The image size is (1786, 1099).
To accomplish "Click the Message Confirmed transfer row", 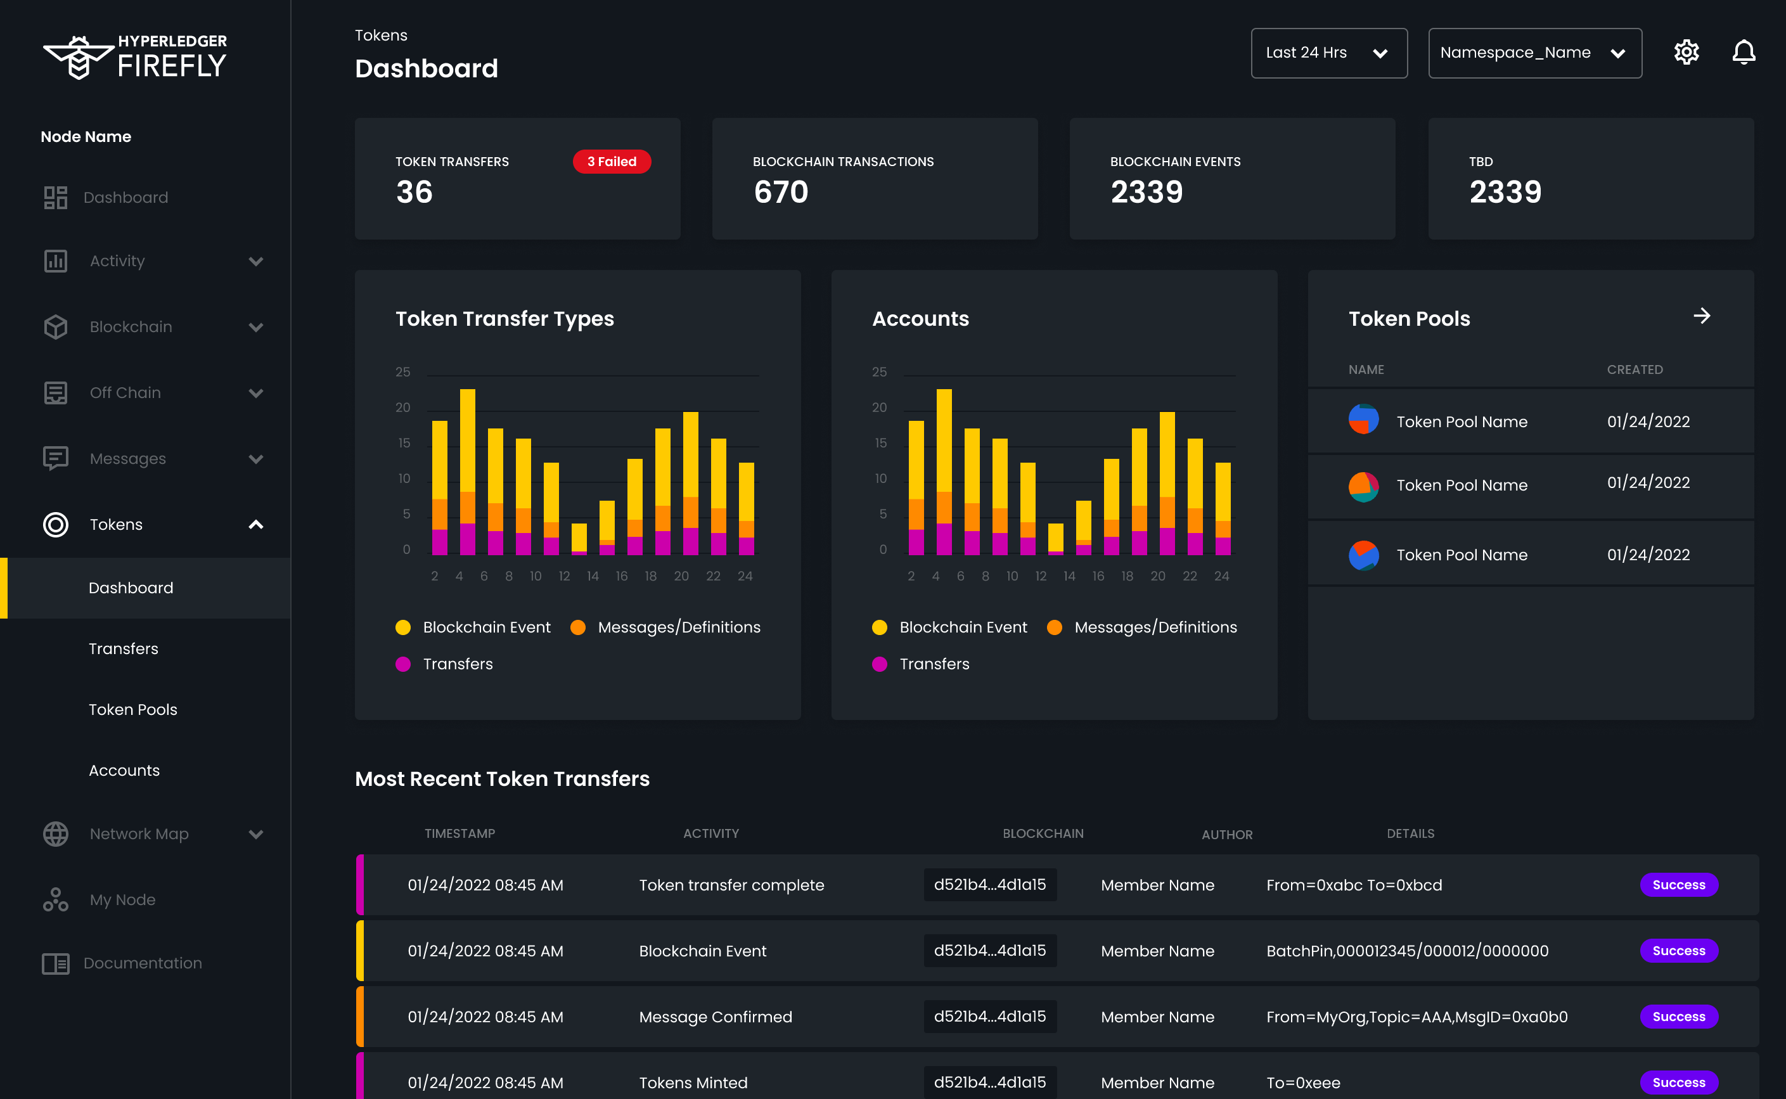I will click(x=1057, y=1017).
